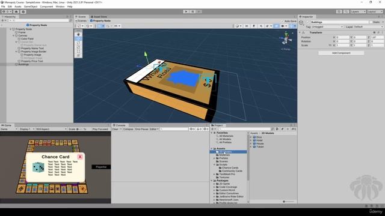Screen dimensions: 385x216
Task: Click the Position Z field
Action: click(377, 37)
